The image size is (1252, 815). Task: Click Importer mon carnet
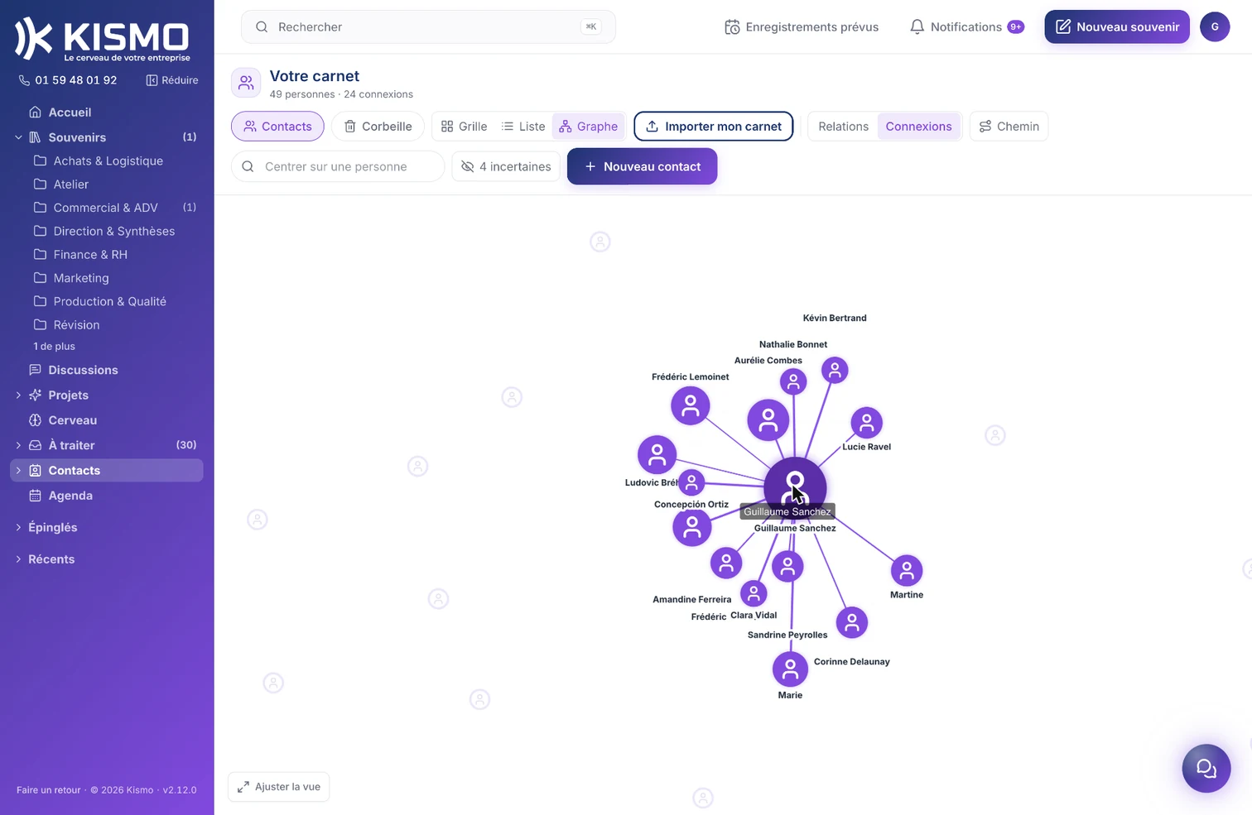[x=714, y=127]
